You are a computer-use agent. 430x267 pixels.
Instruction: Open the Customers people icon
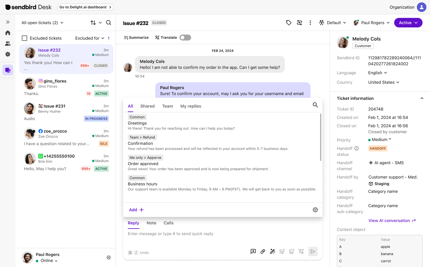8,44
